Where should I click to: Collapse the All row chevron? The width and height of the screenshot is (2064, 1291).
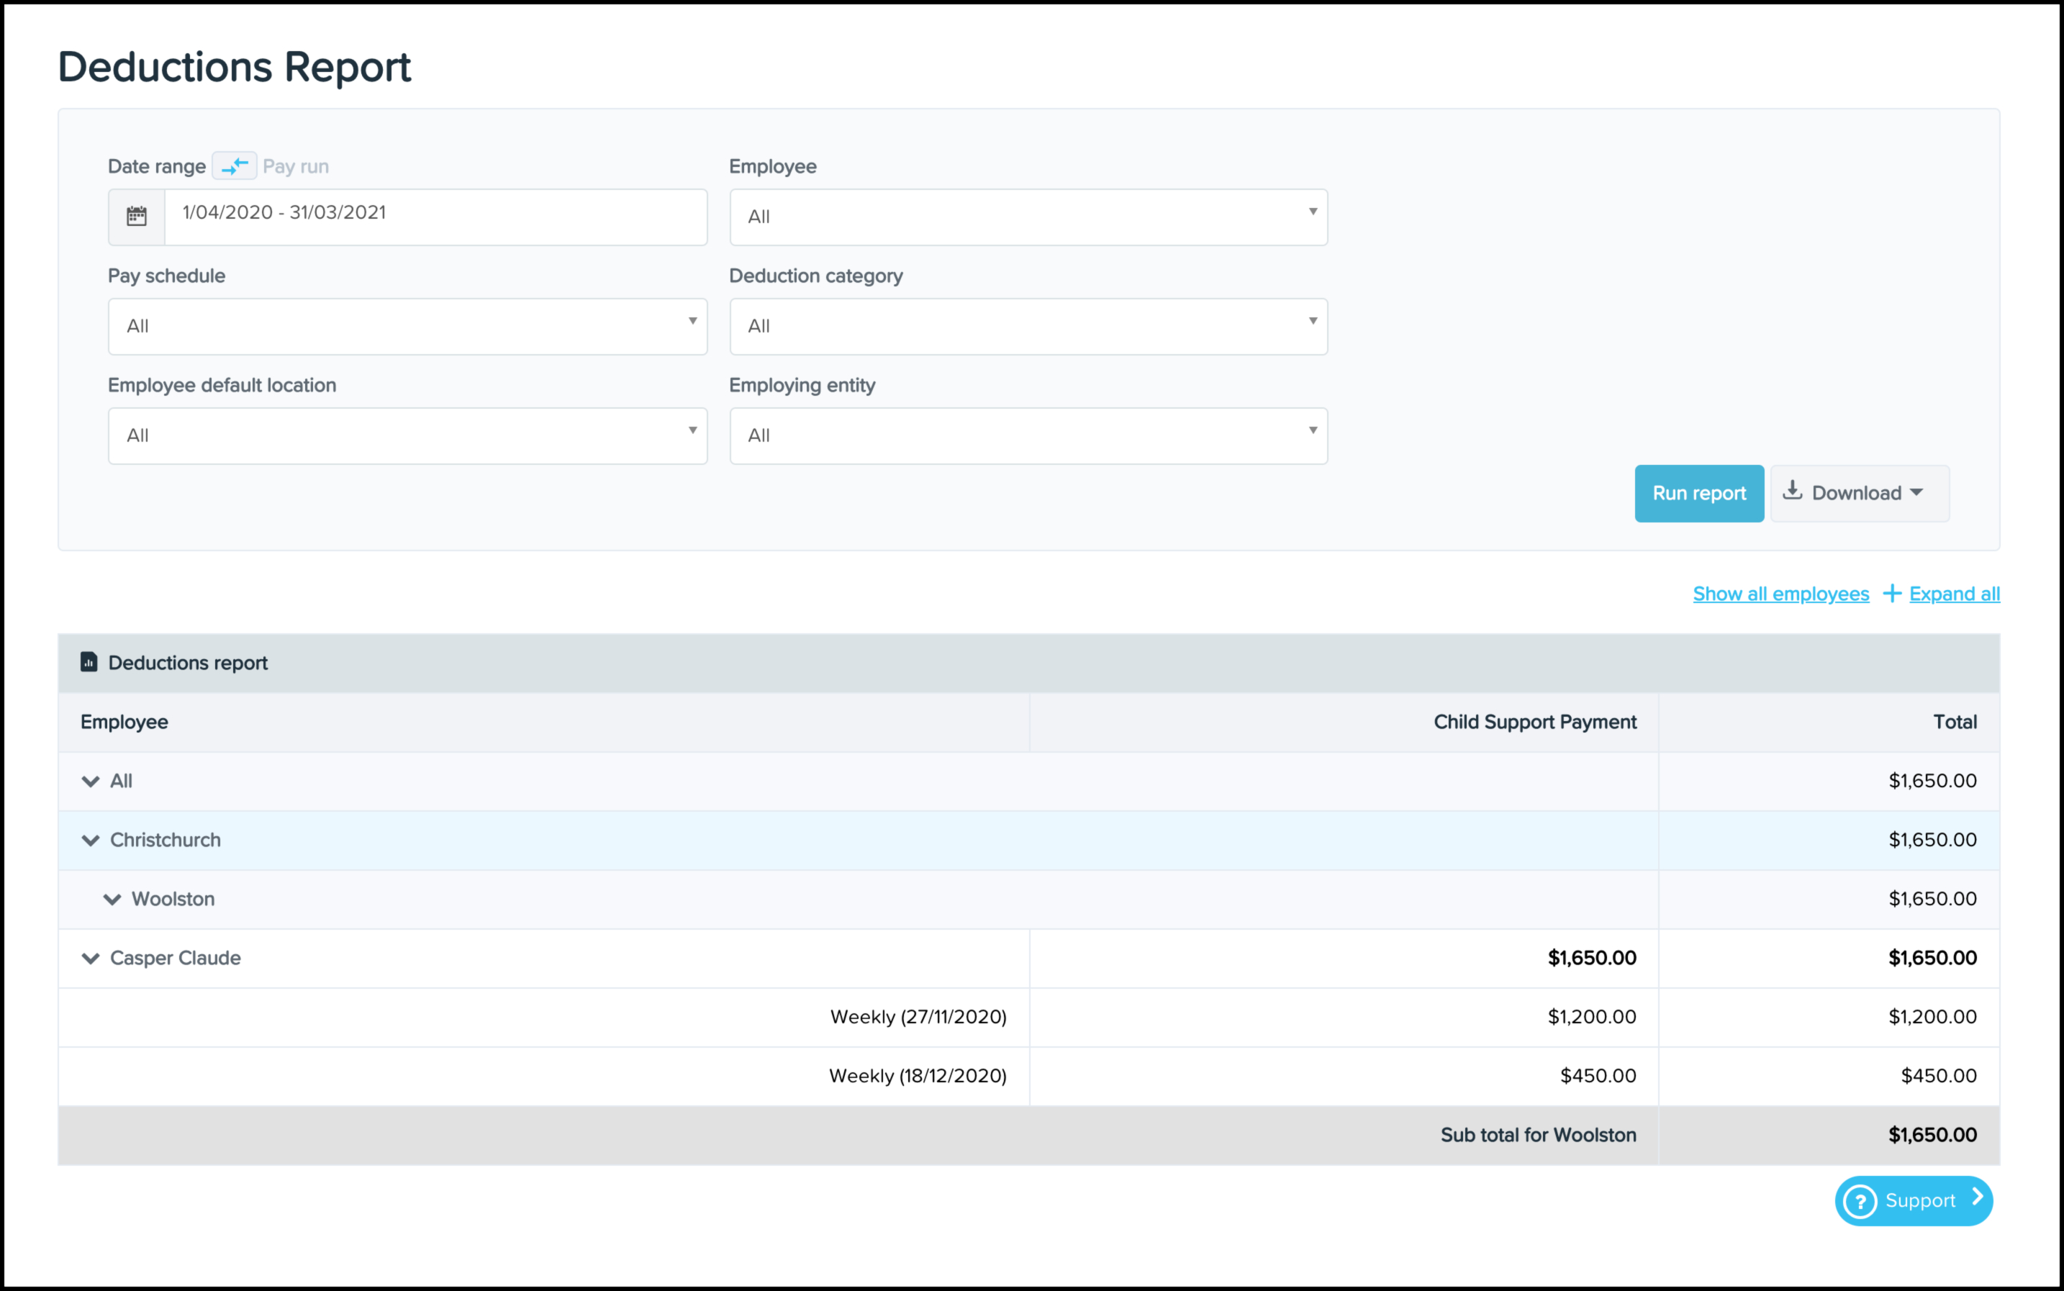(x=91, y=782)
